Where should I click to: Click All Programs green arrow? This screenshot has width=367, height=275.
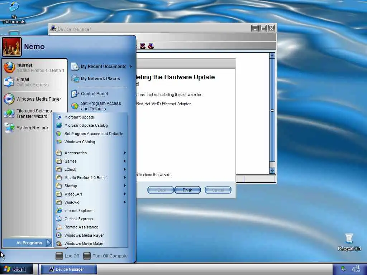48,243
